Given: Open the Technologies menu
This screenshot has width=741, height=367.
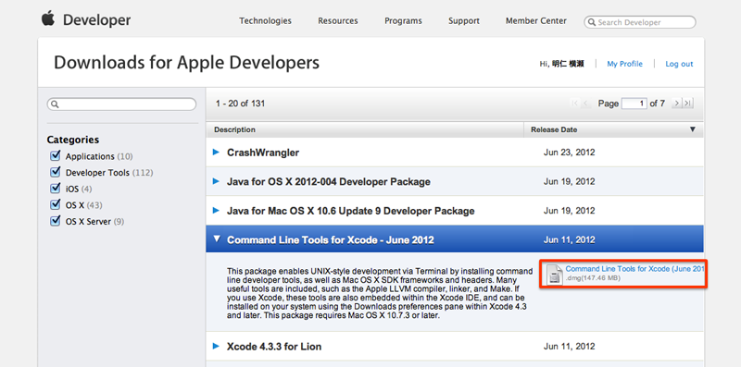Looking at the screenshot, I should pos(265,20).
